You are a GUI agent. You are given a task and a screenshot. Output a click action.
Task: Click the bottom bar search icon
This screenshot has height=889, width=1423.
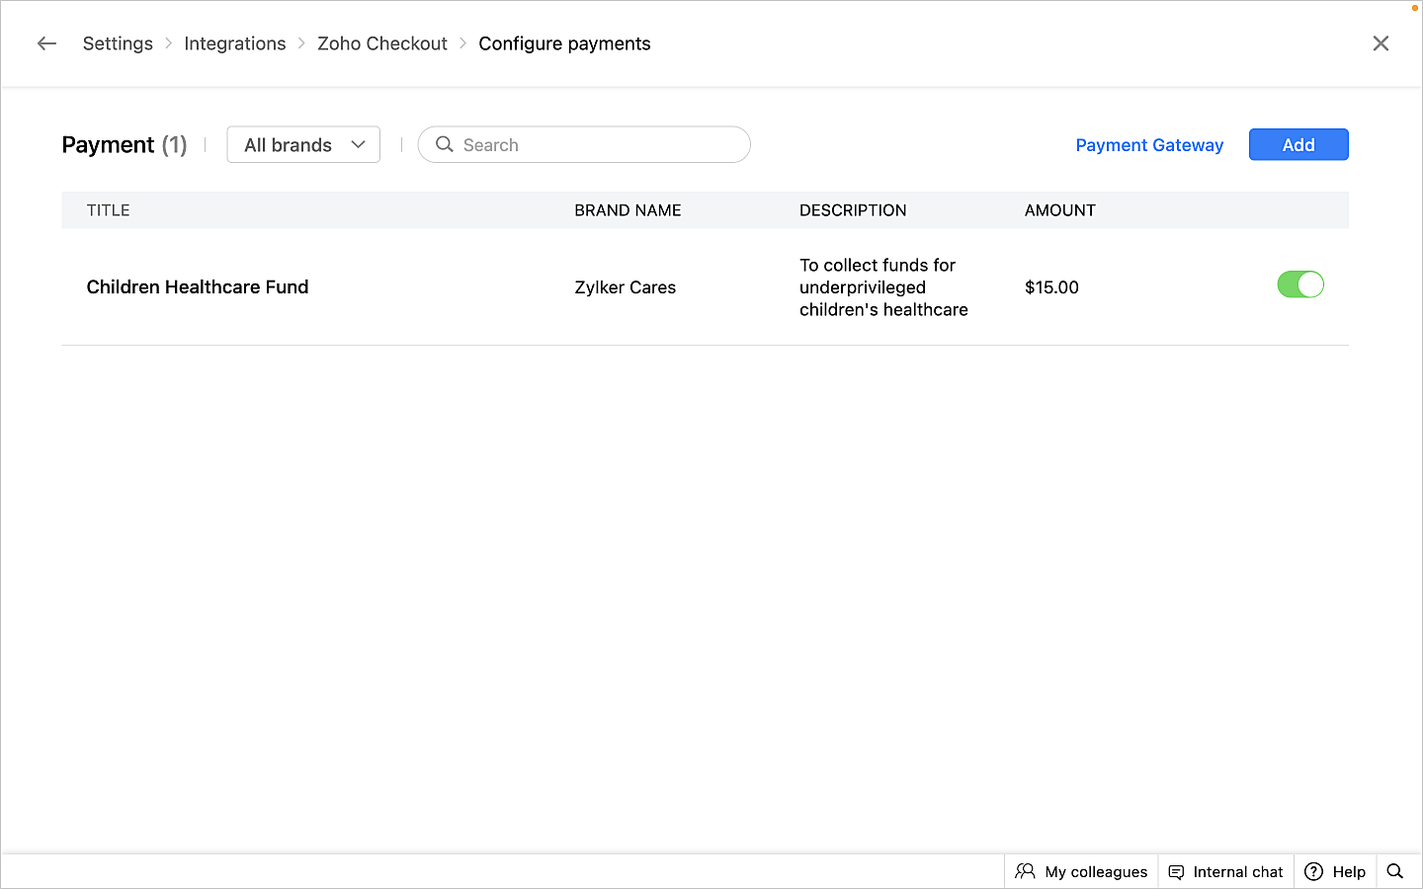[x=1394, y=871]
